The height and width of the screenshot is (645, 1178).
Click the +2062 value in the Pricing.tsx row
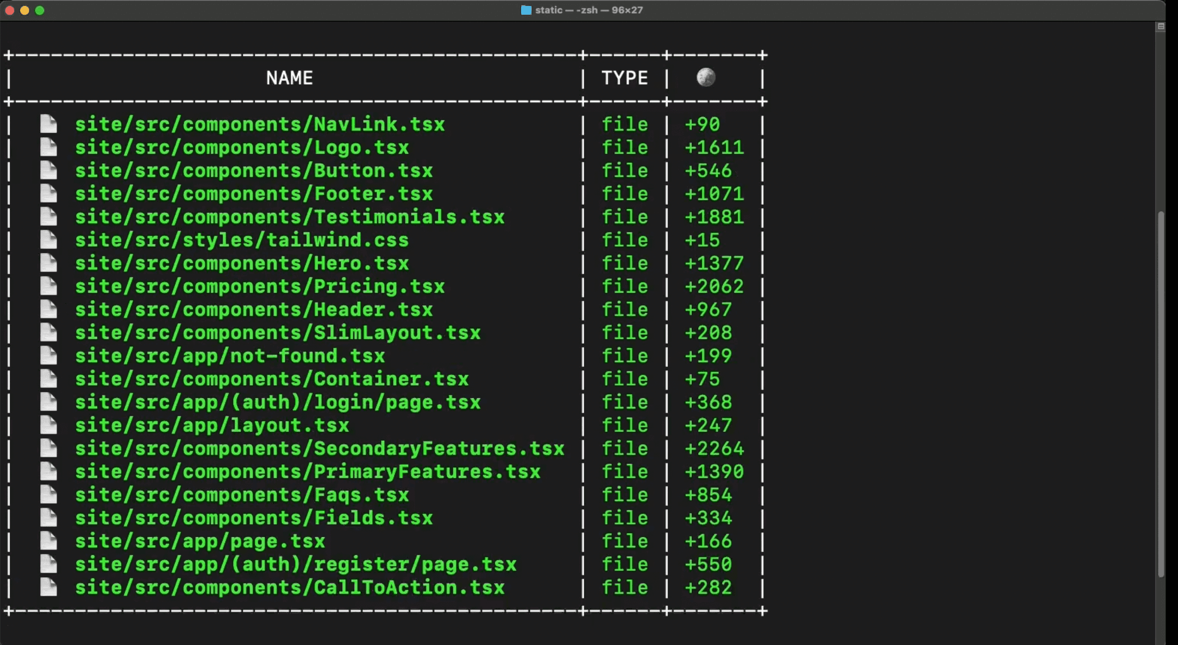point(714,287)
